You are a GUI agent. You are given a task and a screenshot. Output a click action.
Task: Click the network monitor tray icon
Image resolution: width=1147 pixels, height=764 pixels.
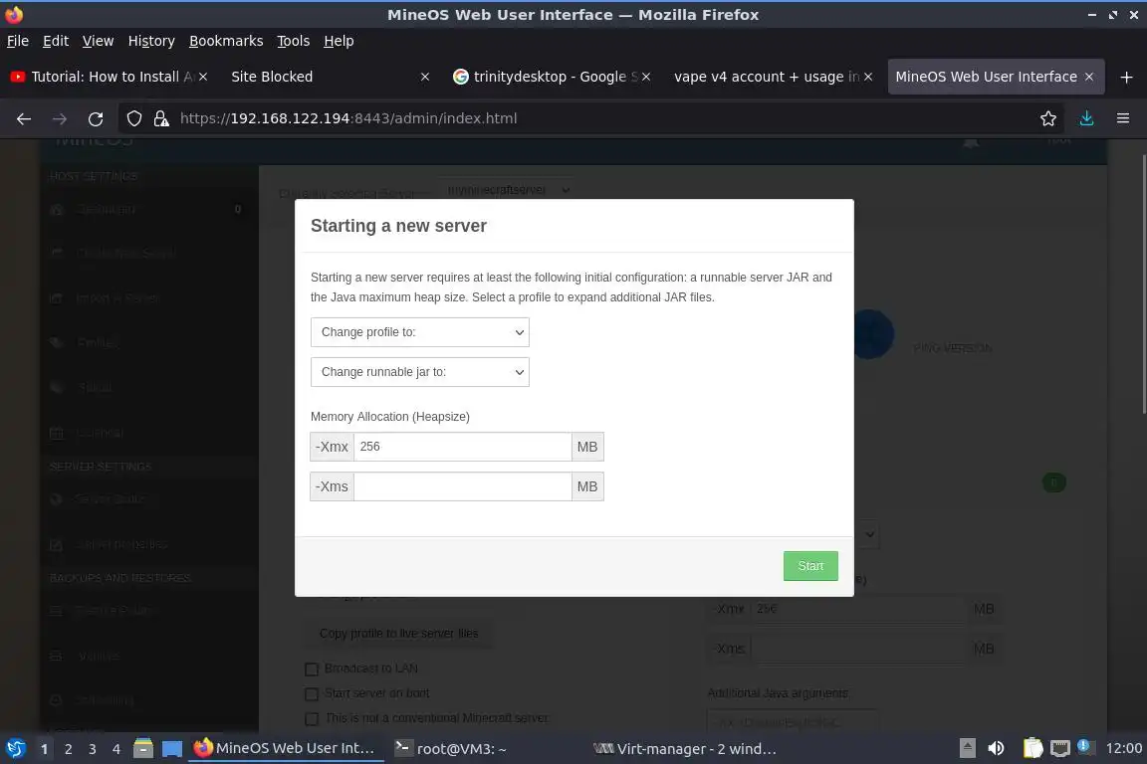[x=1060, y=748]
